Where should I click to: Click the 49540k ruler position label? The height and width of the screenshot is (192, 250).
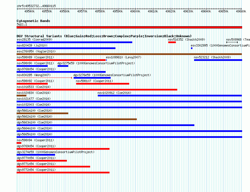(29, 11)
